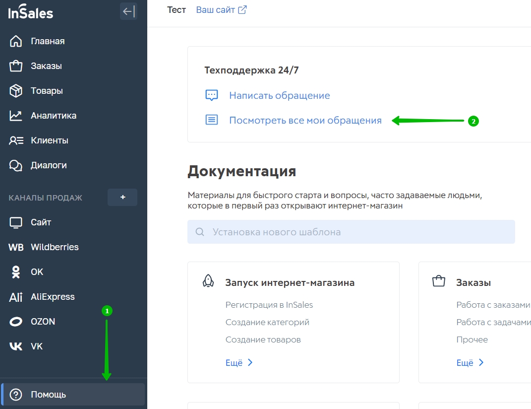Open Аналитика section
This screenshot has width=531, height=409.
(x=54, y=116)
